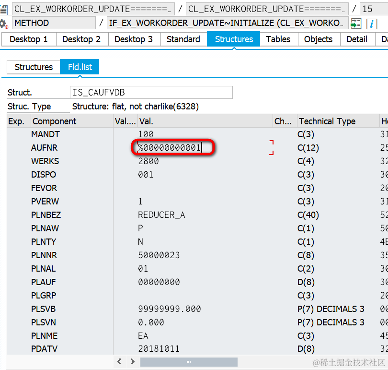Screen dimensions: 388x370
Task: Select the AUFNR component name
Action: point(44,148)
